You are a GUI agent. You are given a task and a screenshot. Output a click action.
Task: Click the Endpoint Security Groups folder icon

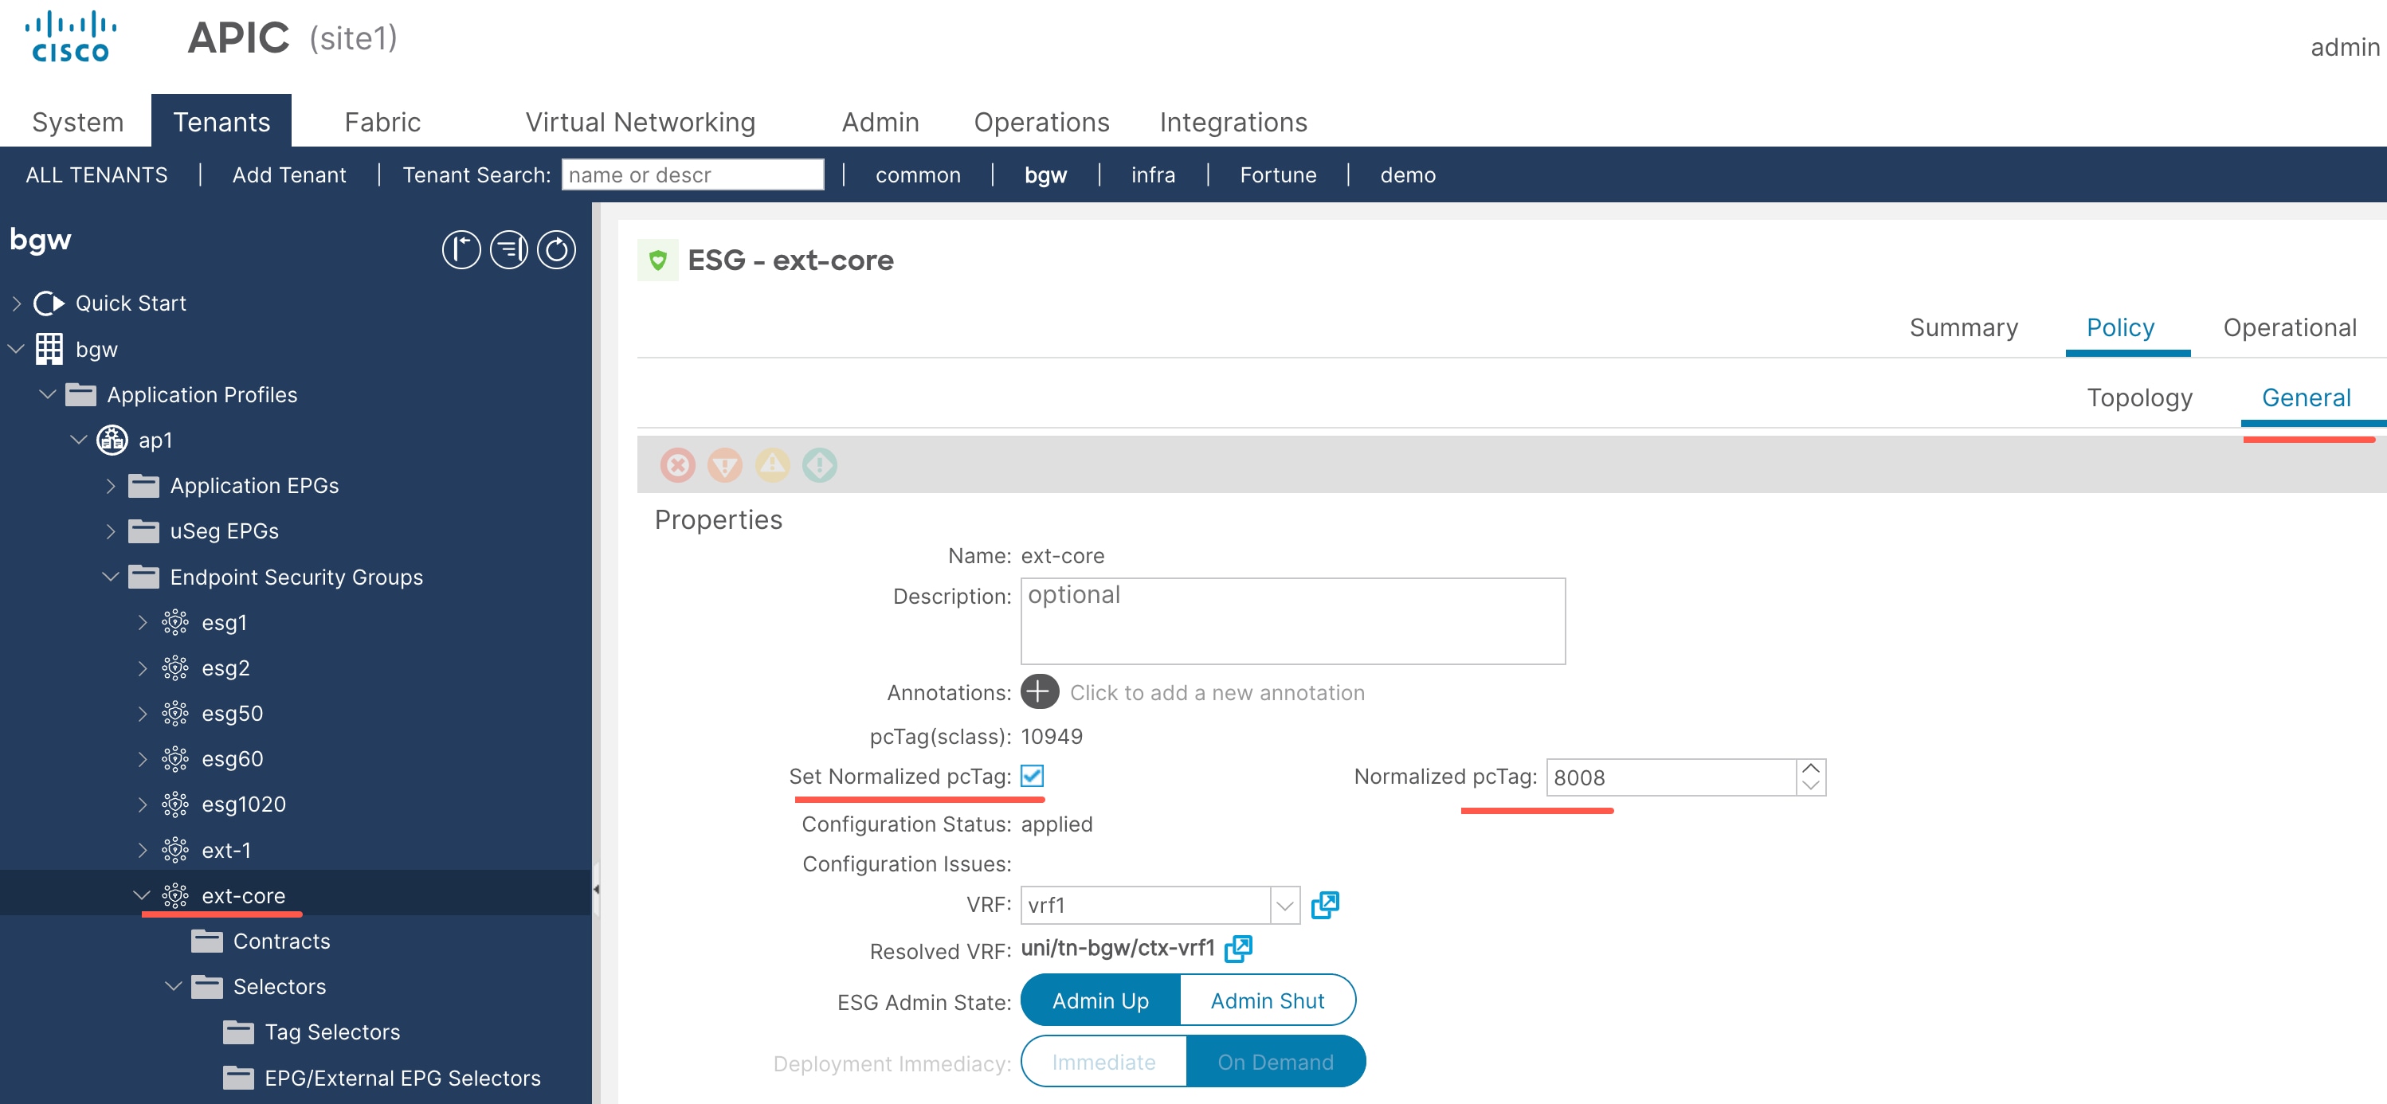click(x=143, y=578)
